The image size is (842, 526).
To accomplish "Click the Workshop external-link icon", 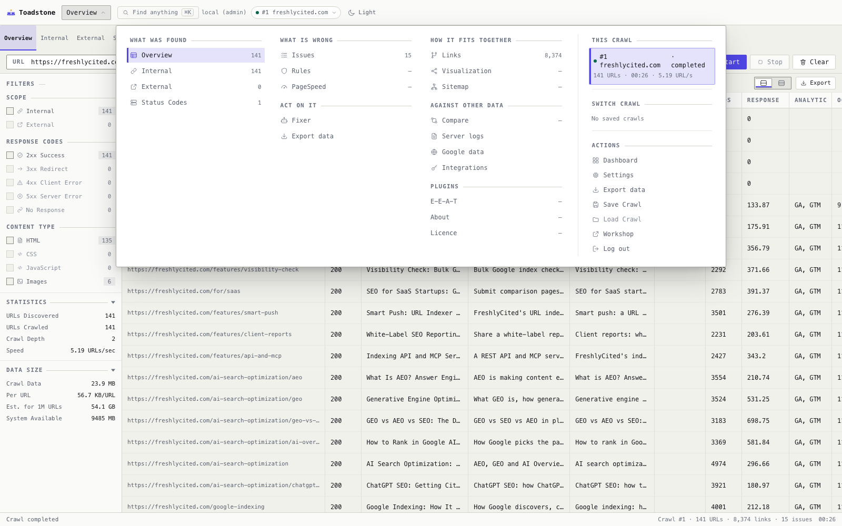I will tap(596, 234).
